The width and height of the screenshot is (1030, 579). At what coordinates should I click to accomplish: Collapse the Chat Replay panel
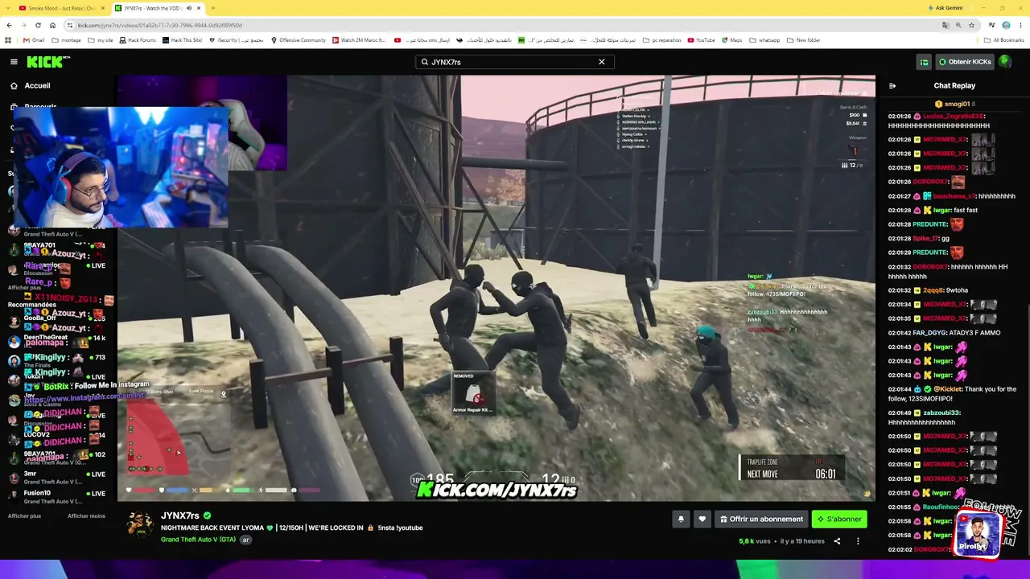(x=892, y=85)
